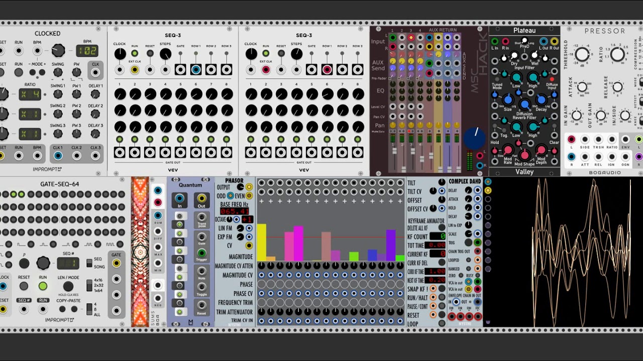The width and height of the screenshot is (643, 361).
Task: Click the BPM display showing 102
Action: click(87, 51)
